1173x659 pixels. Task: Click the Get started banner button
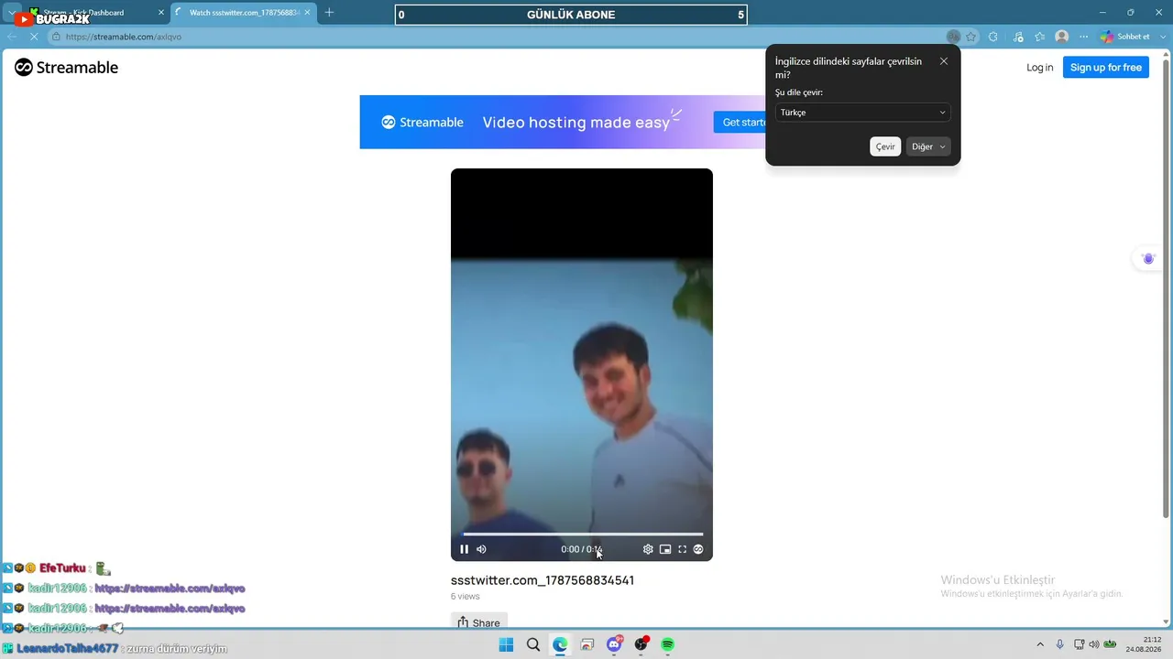pos(740,122)
